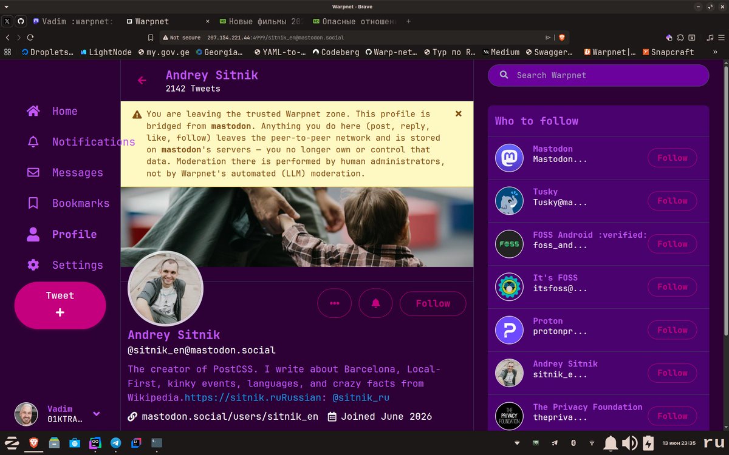Open The Privacy Foundation avatar
Image resolution: width=729 pixels, height=455 pixels.
[x=509, y=416]
